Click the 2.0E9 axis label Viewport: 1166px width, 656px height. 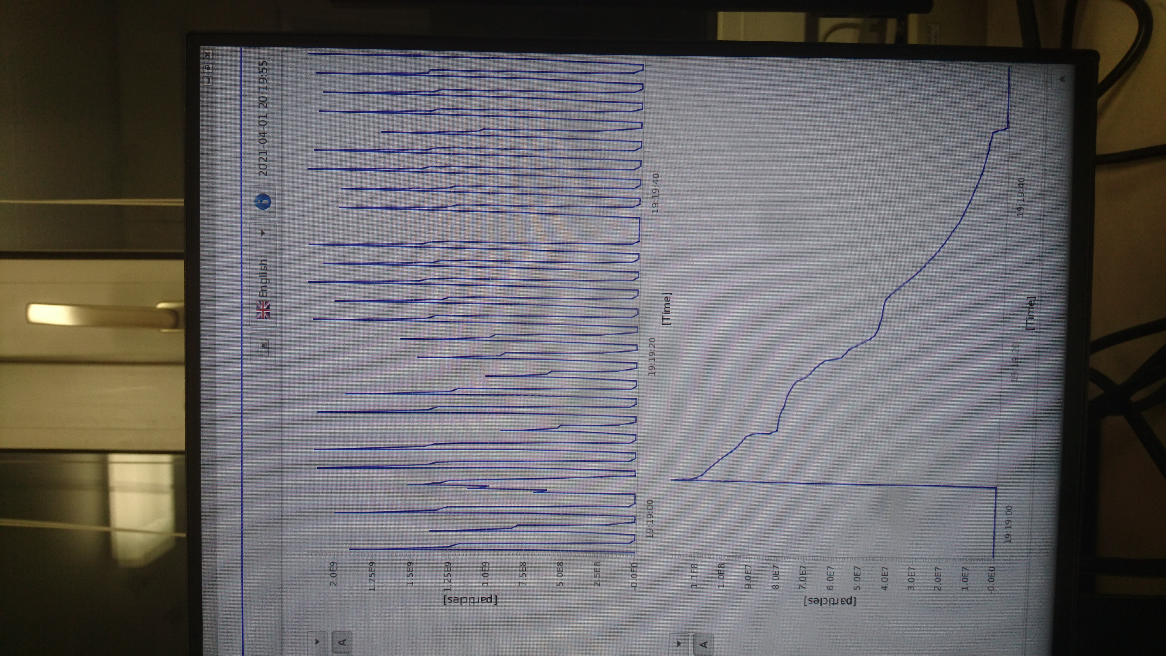click(334, 574)
